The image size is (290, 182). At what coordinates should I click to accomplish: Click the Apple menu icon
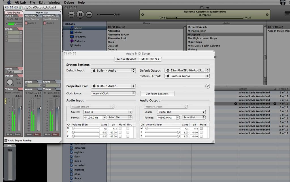point(9,2)
